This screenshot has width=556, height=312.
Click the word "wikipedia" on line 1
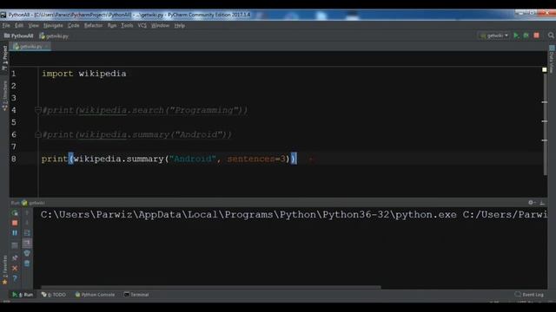103,74
